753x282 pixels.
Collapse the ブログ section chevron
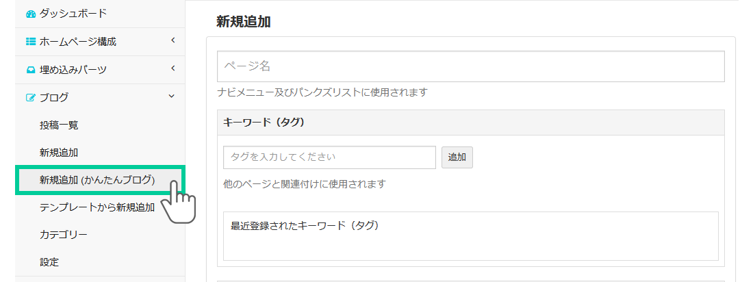(x=171, y=97)
